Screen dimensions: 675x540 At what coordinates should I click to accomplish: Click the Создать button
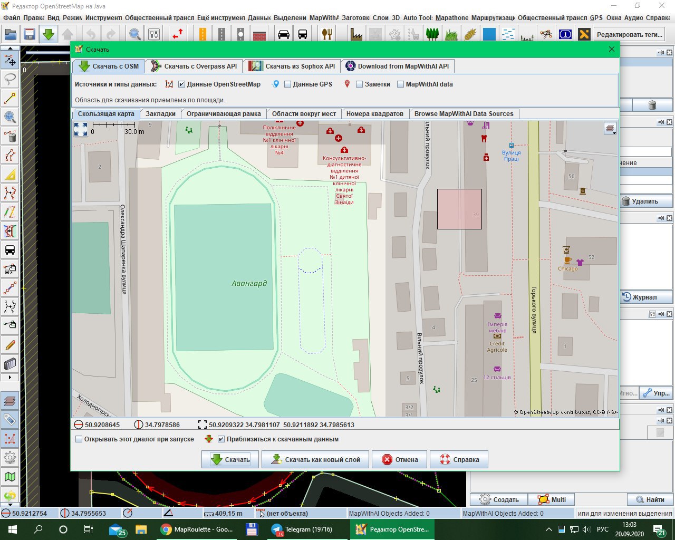[x=499, y=499]
